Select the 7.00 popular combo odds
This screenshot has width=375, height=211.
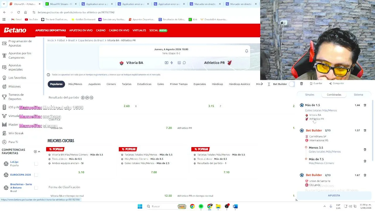pos(154,172)
